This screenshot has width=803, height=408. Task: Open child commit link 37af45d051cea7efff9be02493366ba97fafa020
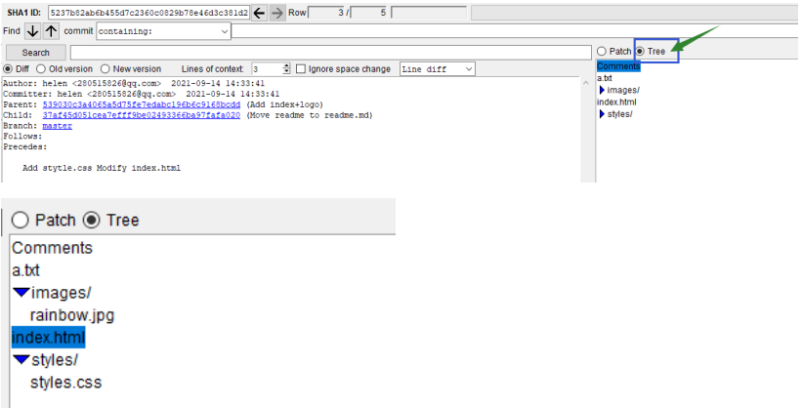click(x=142, y=115)
